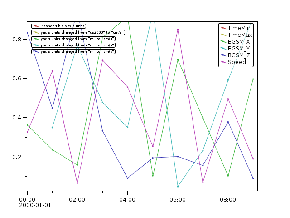The width and height of the screenshot is (290, 218).
Task: Click the green line swatch beside BGSM_X
Action: [223, 42]
